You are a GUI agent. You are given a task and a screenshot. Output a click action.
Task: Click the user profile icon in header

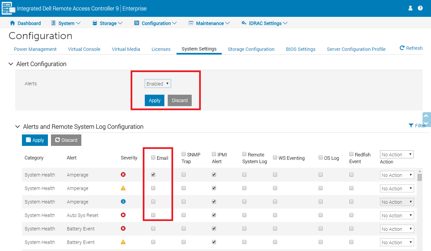tap(410, 8)
